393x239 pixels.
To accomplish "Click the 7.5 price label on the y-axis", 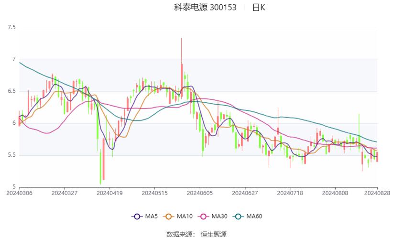I will (x=11, y=28).
